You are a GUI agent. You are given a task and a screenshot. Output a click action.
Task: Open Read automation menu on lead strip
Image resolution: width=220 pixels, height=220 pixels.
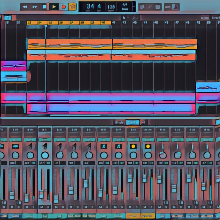point(45,140)
